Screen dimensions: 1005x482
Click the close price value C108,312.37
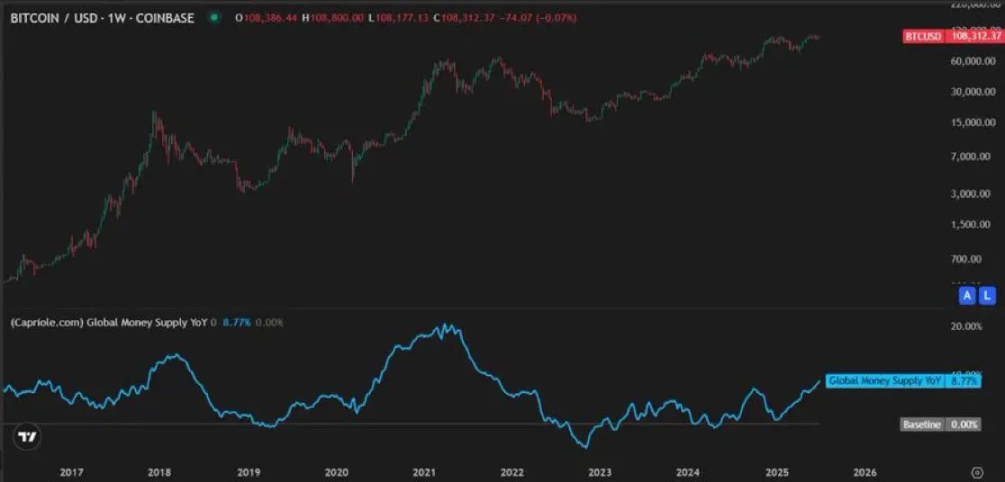[x=464, y=18]
